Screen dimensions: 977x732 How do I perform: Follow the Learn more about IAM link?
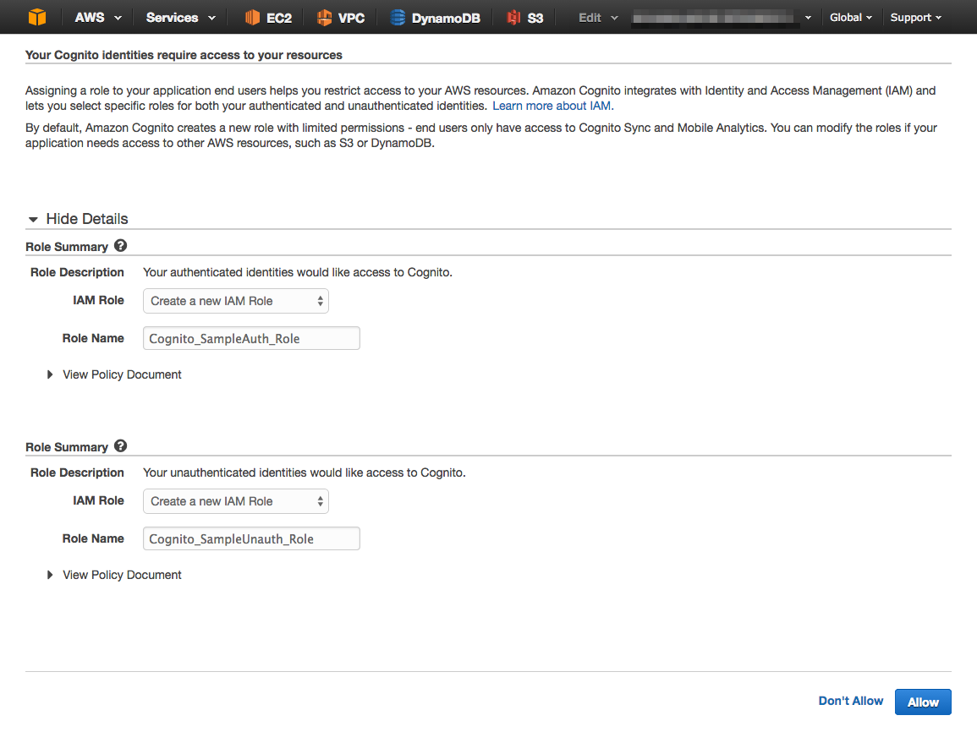pyautogui.click(x=552, y=106)
